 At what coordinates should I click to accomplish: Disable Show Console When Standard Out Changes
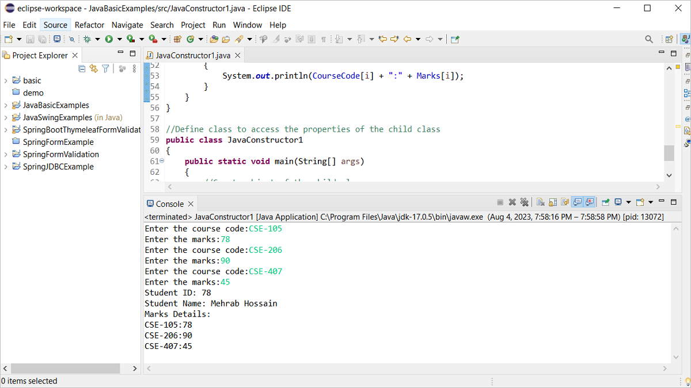tap(578, 202)
